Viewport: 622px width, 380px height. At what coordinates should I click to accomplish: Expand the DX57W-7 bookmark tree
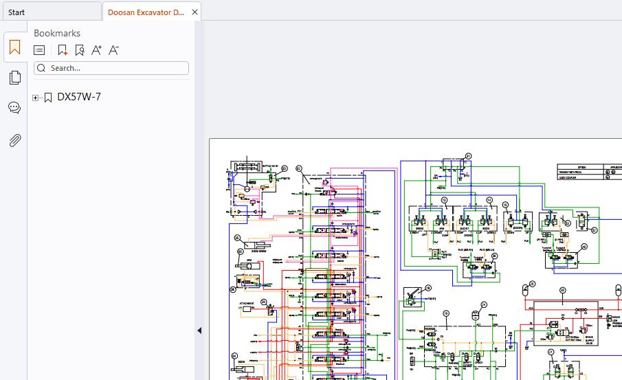coord(35,98)
